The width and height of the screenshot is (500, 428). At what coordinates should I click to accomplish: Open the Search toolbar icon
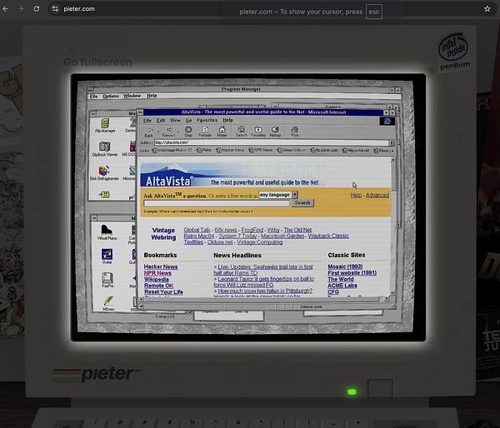242,132
